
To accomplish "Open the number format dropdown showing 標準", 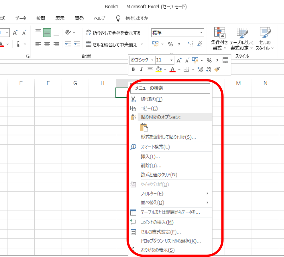I will tap(177, 33).
